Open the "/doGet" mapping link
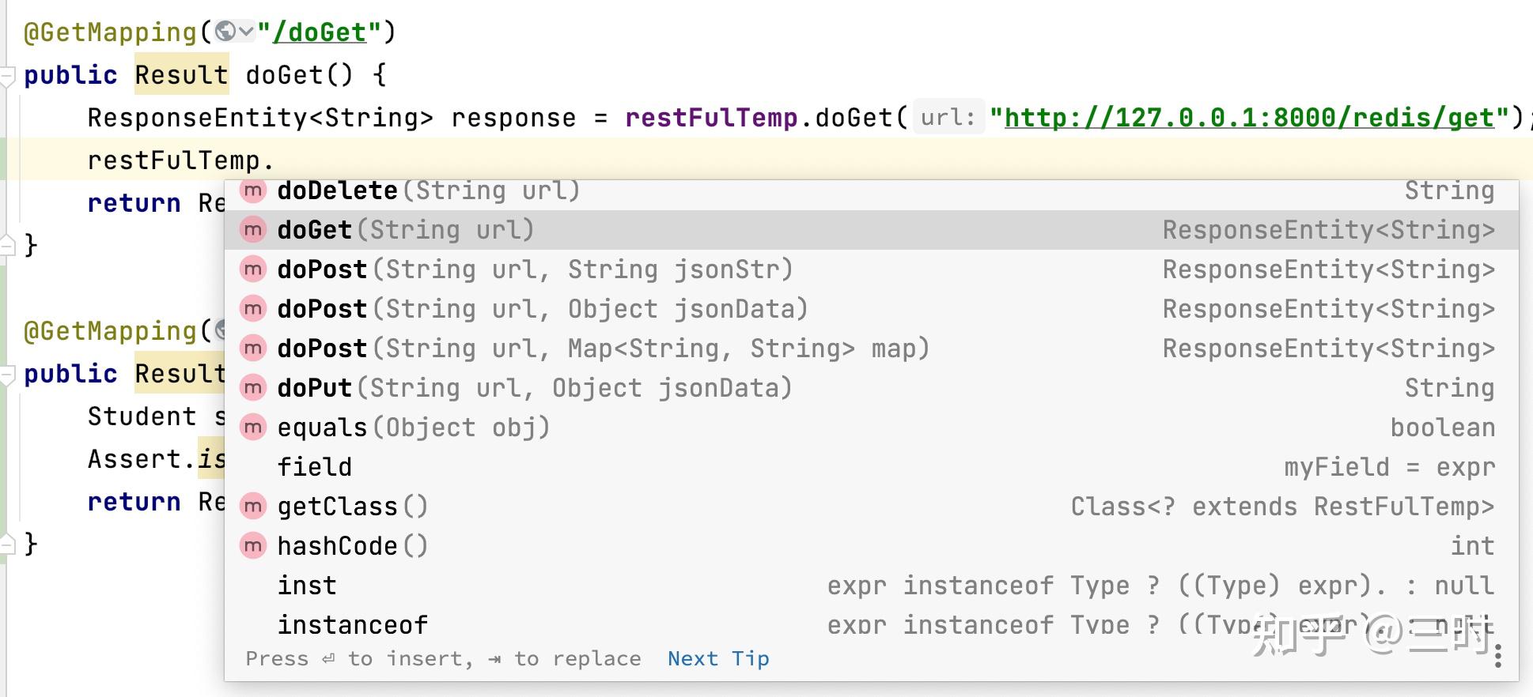Screen dimensions: 1533x697 point(320,32)
